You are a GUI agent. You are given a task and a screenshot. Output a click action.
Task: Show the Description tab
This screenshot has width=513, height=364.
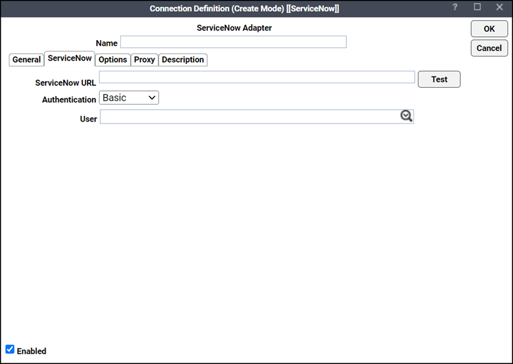click(183, 60)
